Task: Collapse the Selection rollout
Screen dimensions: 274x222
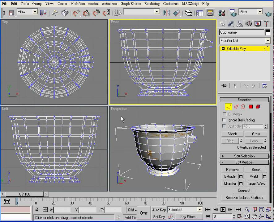Action: pos(244,100)
